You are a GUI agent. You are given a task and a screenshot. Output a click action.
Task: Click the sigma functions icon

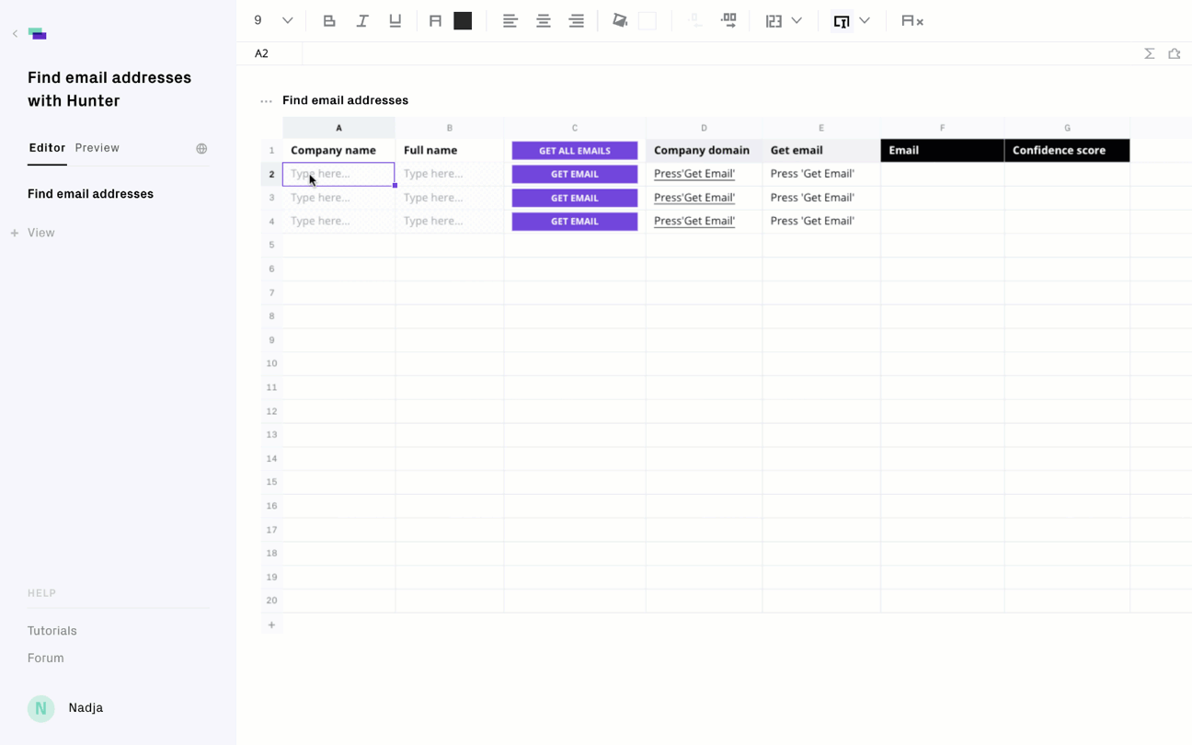click(x=1150, y=53)
